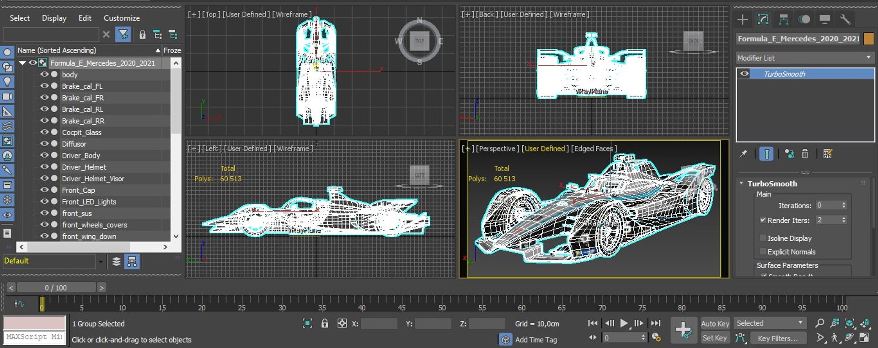Click the lock icon in Scene Explorer toolbar

143,34
